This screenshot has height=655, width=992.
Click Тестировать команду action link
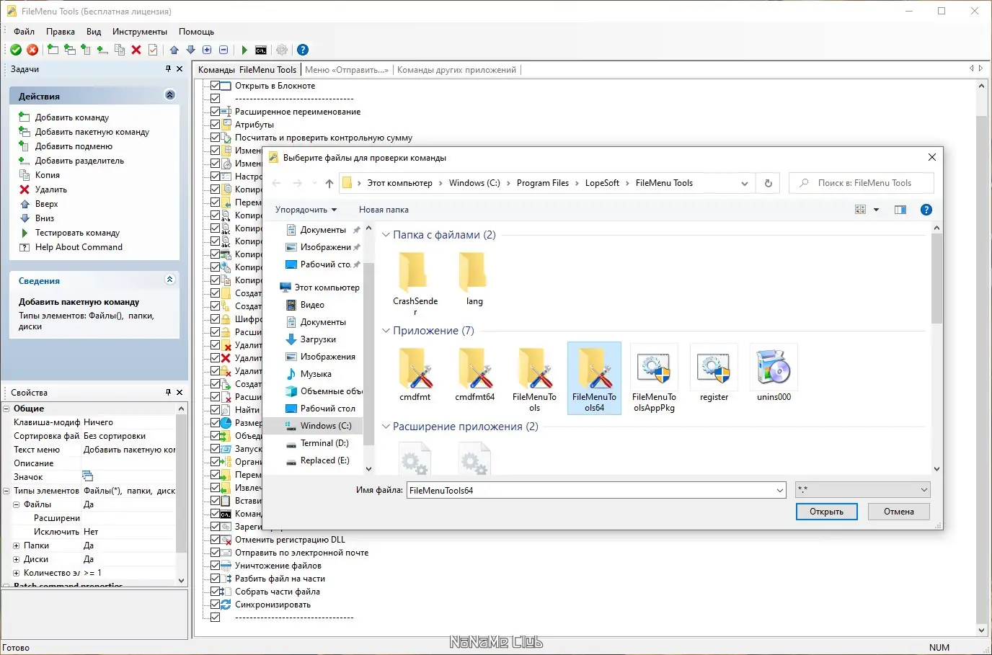coord(77,233)
